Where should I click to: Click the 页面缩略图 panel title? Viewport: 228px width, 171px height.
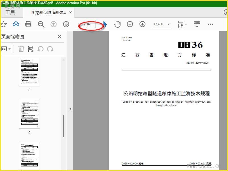click(13, 37)
